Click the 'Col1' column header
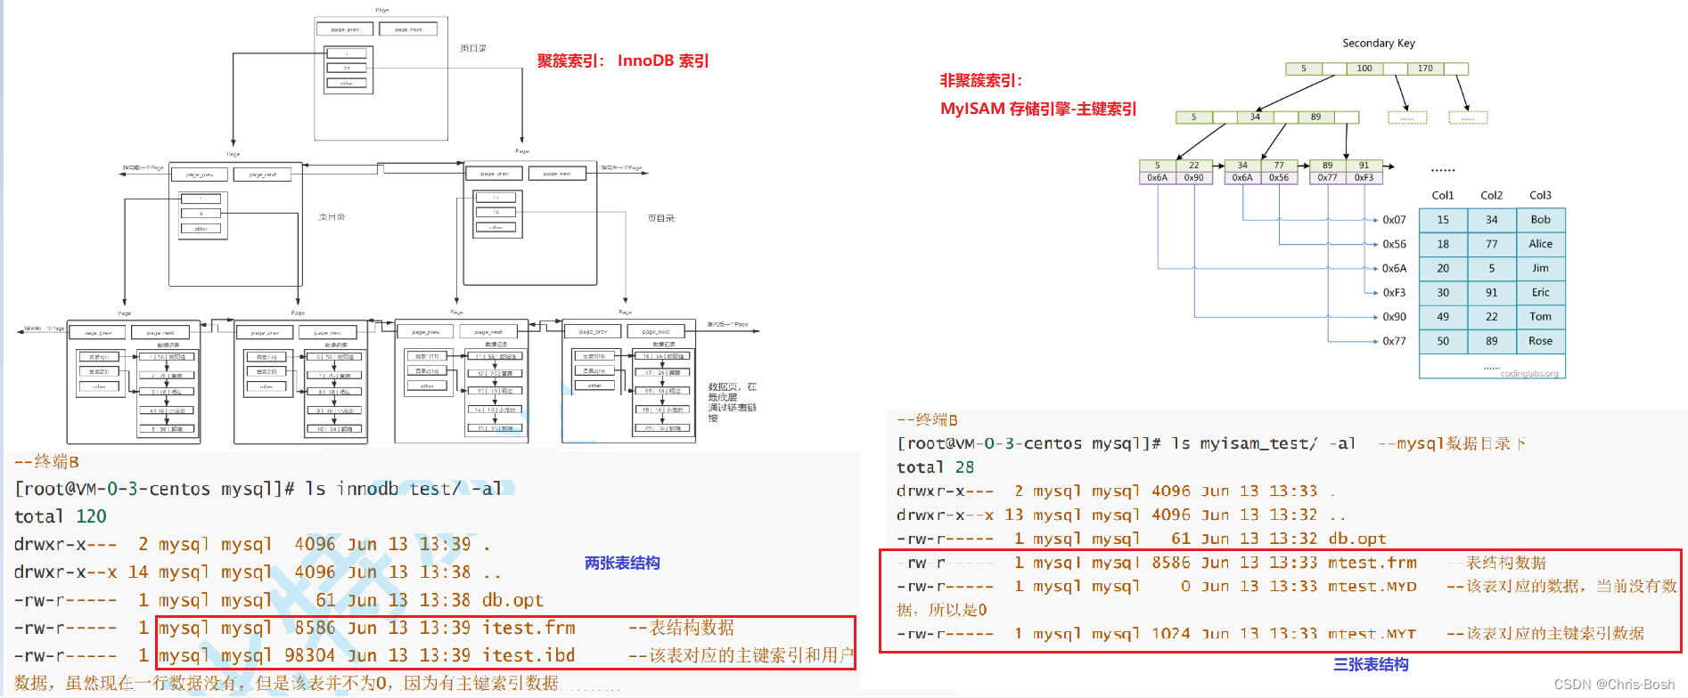This screenshot has height=698, width=1688. (1443, 195)
